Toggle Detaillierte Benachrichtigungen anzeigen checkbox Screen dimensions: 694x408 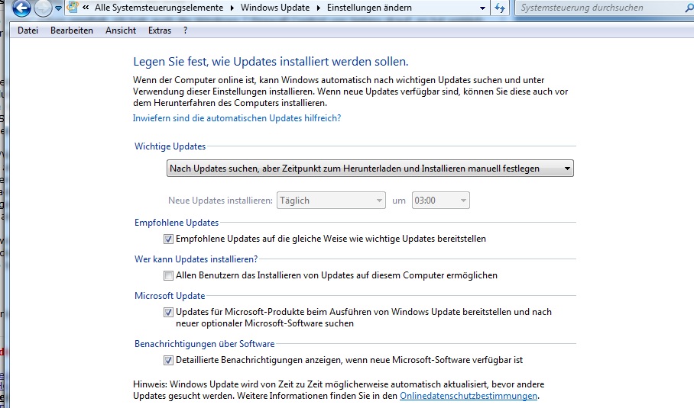(x=168, y=360)
